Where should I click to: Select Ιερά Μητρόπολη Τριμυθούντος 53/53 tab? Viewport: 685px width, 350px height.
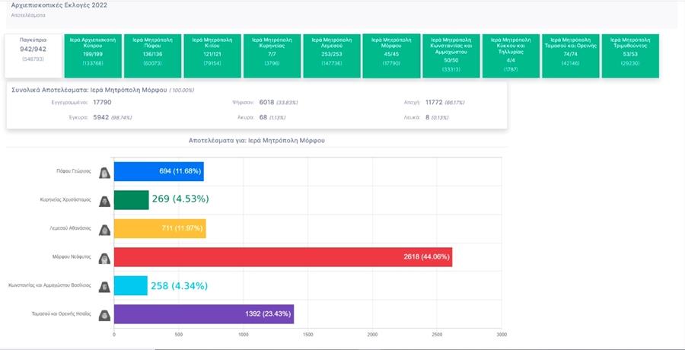click(x=630, y=56)
